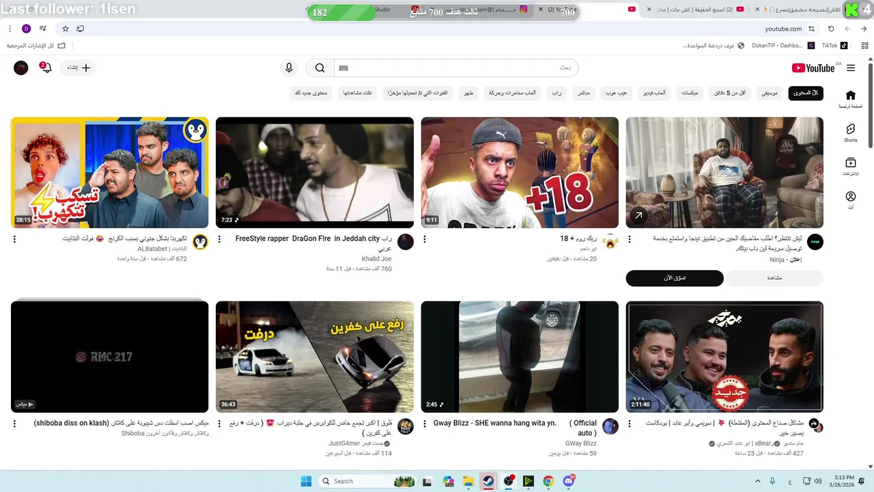Image resolution: width=874 pixels, height=492 pixels.
Task: Open Discord from the taskbar
Action: pos(568,481)
